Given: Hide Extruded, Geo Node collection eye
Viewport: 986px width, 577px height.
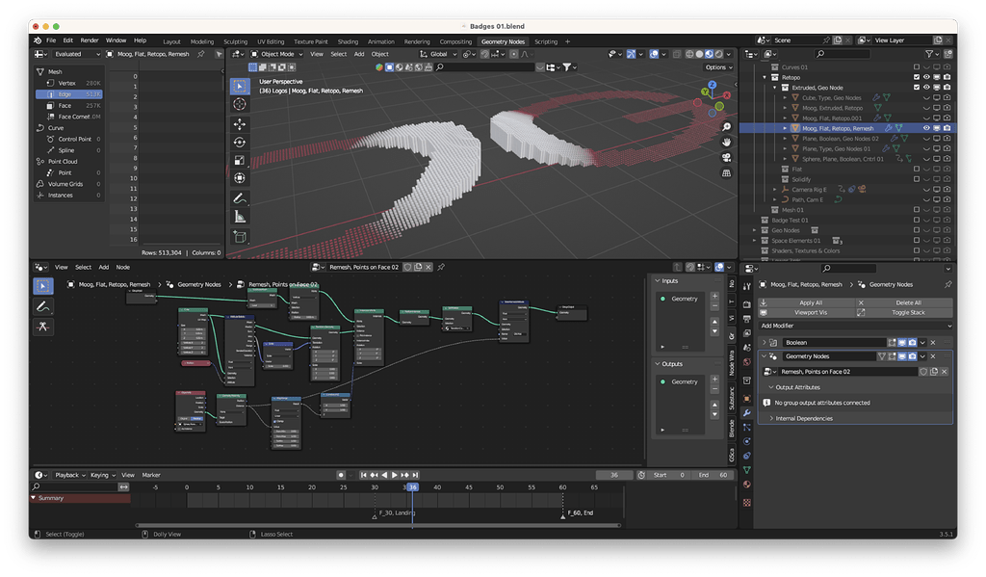Looking at the screenshot, I should point(926,88).
